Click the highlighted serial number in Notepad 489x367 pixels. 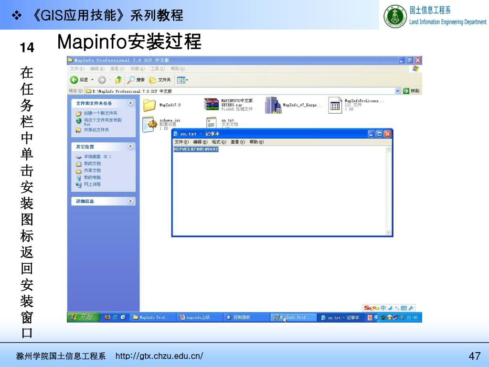[x=196, y=150]
